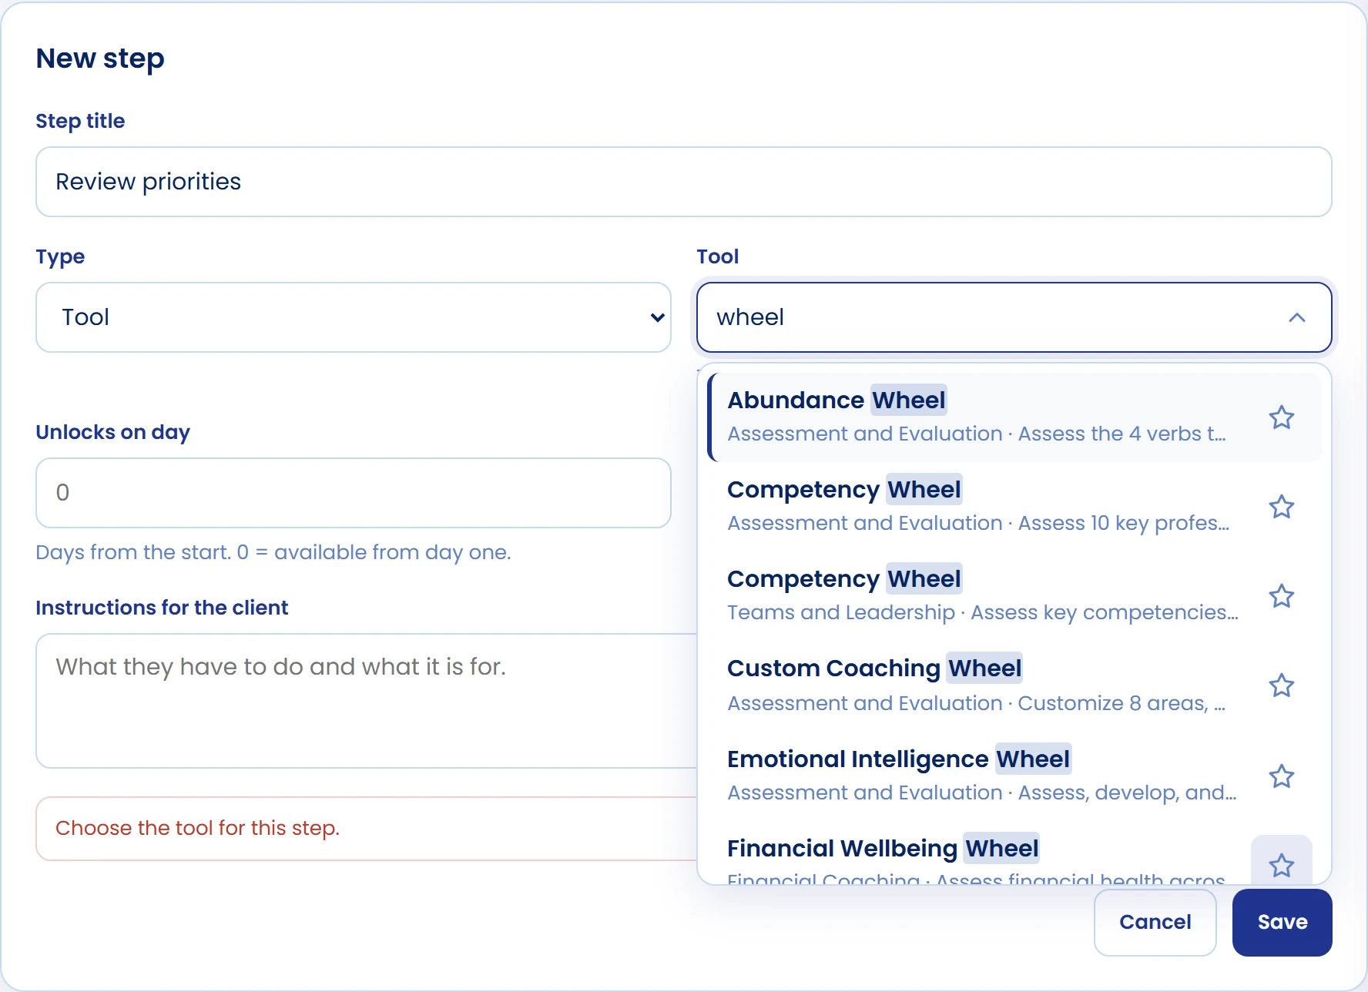The width and height of the screenshot is (1368, 992).
Task: Select the Financial Wellbeing Wheel option
Action: click(x=1014, y=853)
